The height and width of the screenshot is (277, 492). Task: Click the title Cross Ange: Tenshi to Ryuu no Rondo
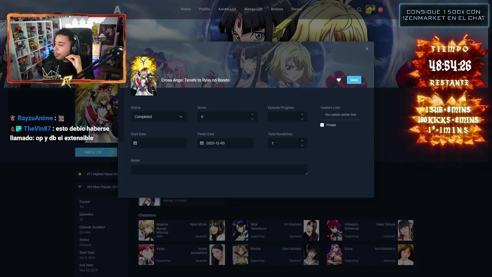coord(195,80)
